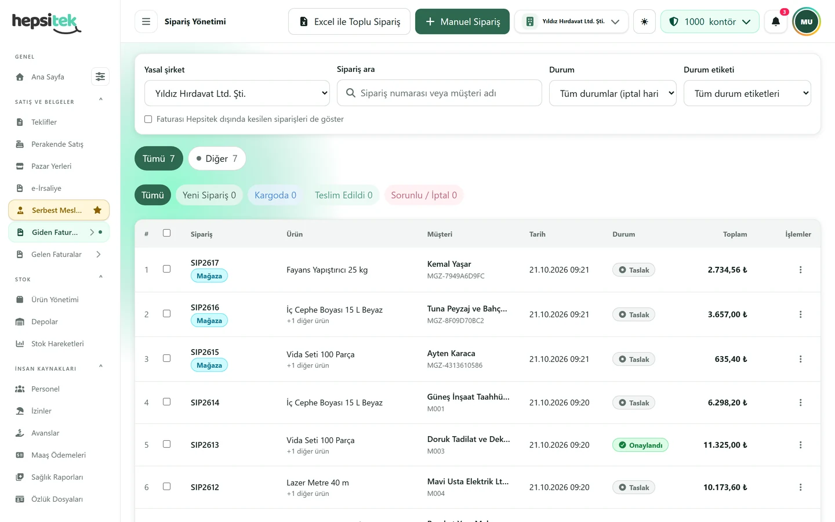This screenshot has height=522, width=835.
Task: Open notifications bell
Action: [x=775, y=21]
